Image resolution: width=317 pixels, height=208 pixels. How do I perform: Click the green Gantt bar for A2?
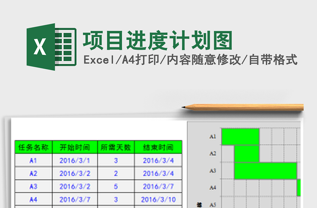(246, 153)
